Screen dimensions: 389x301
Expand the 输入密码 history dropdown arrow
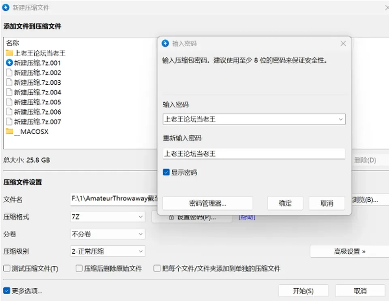tap(341, 119)
